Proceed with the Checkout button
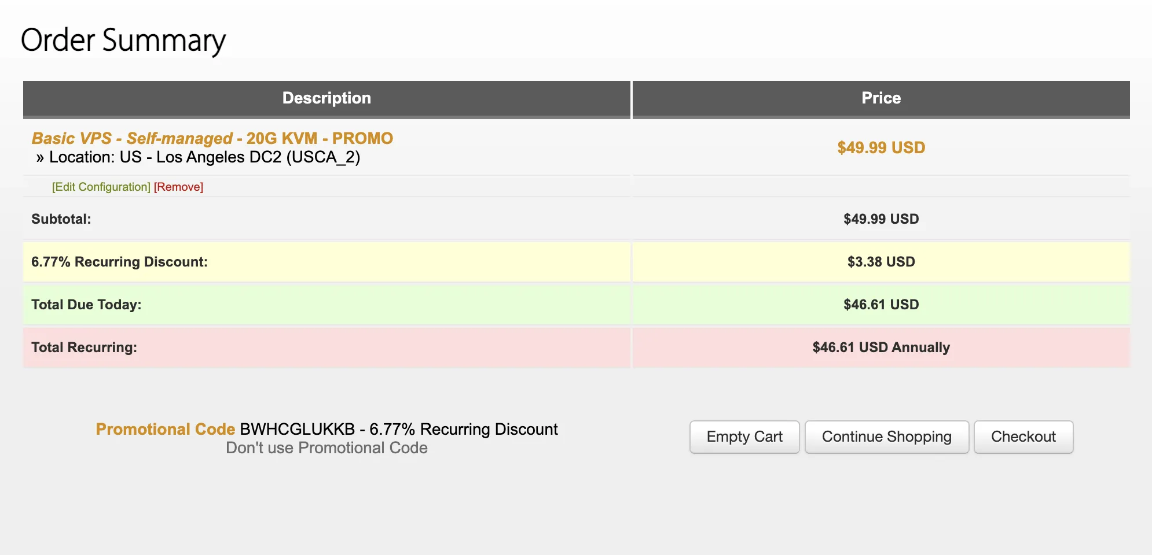The width and height of the screenshot is (1152, 555). [x=1023, y=436]
